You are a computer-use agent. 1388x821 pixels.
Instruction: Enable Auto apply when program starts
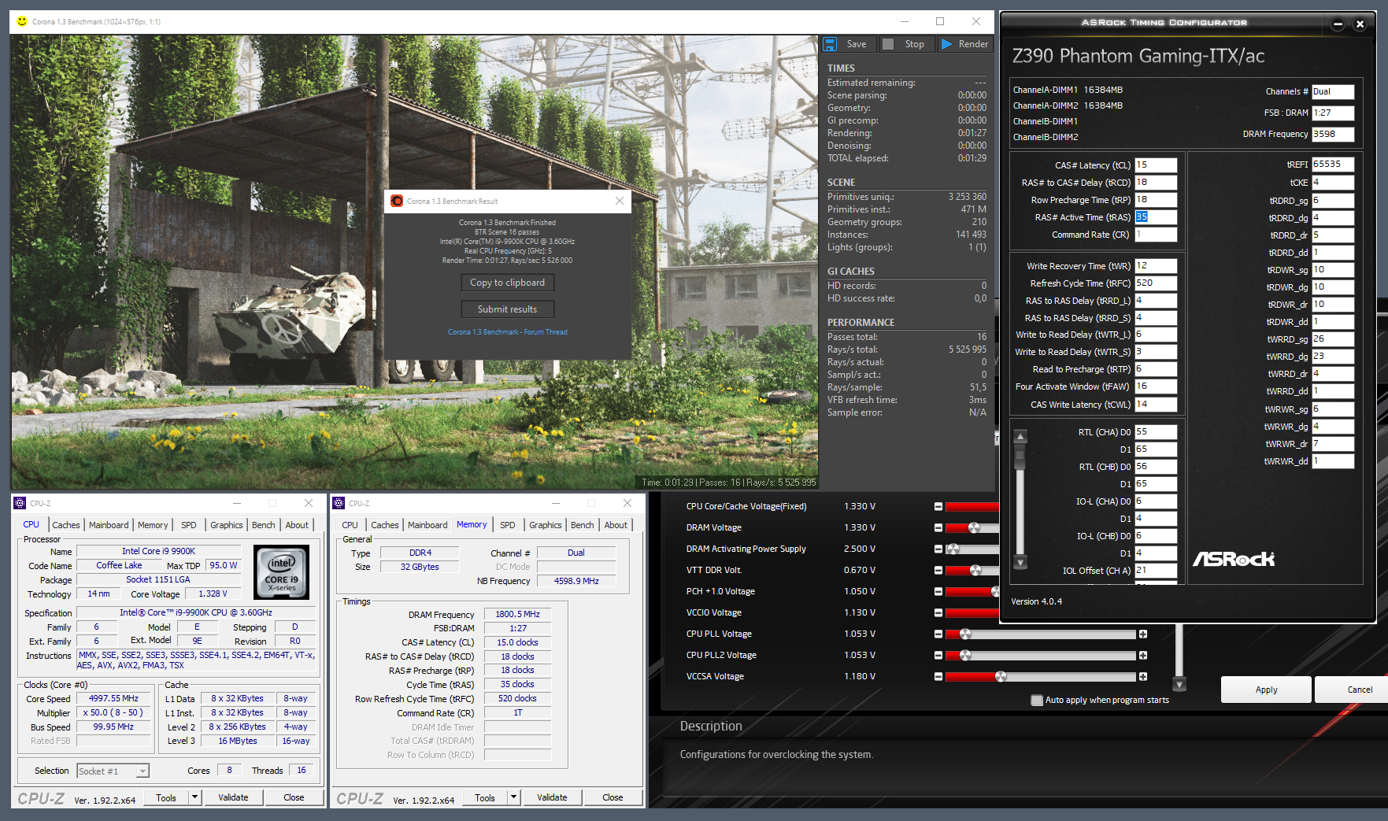tap(1037, 700)
